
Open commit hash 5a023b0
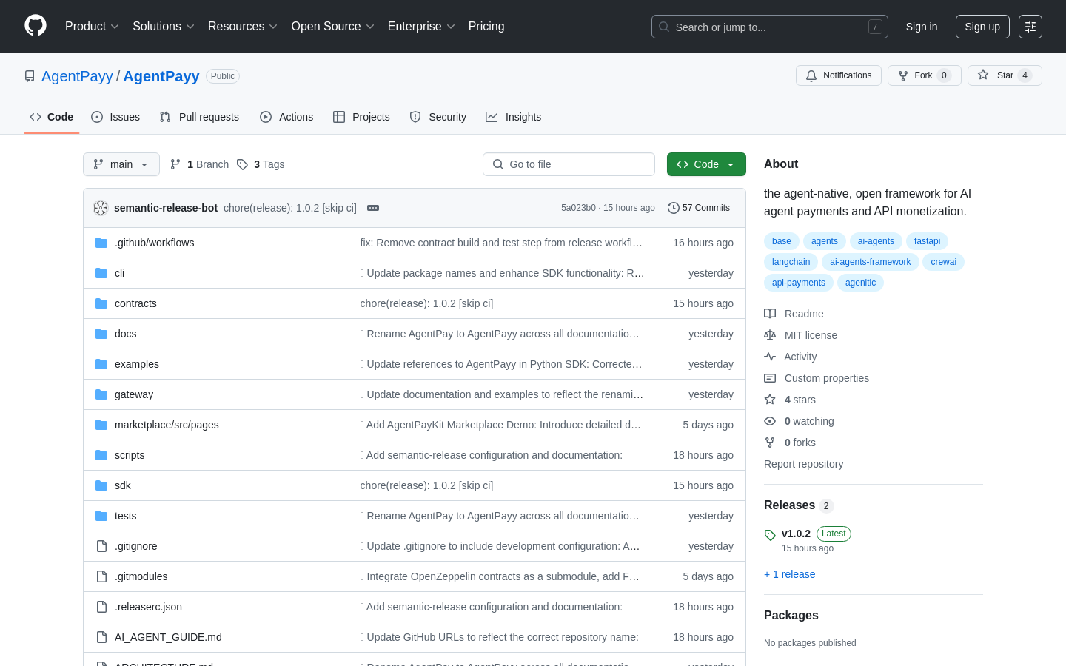click(x=578, y=208)
